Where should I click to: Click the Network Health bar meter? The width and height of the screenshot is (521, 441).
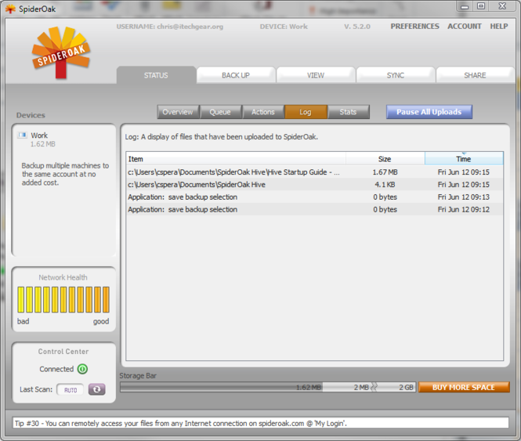click(x=63, y=300)
